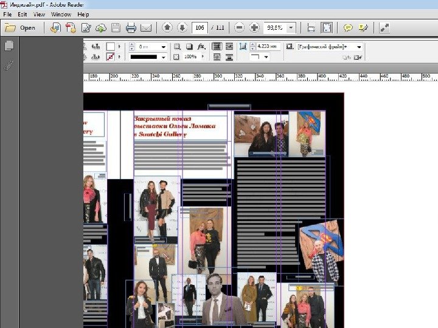Click the flip vertical icon in the InDesign panel
The image size is (438, 328).
point(96,57)
